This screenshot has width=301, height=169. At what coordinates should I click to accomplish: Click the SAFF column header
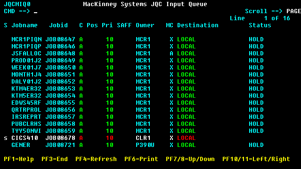pyautogui.click(x=124, y=25)
